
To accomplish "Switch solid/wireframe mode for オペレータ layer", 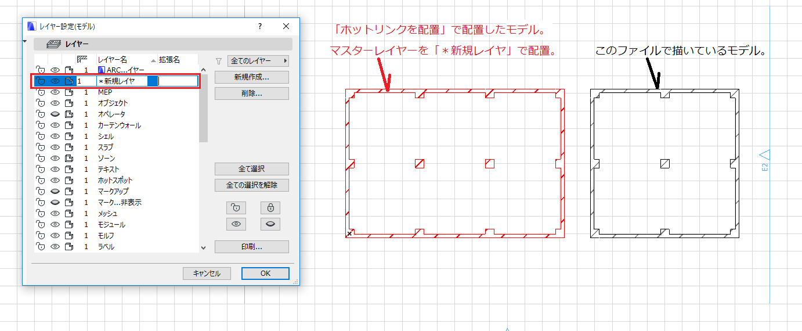I will [x=69, y=114].
